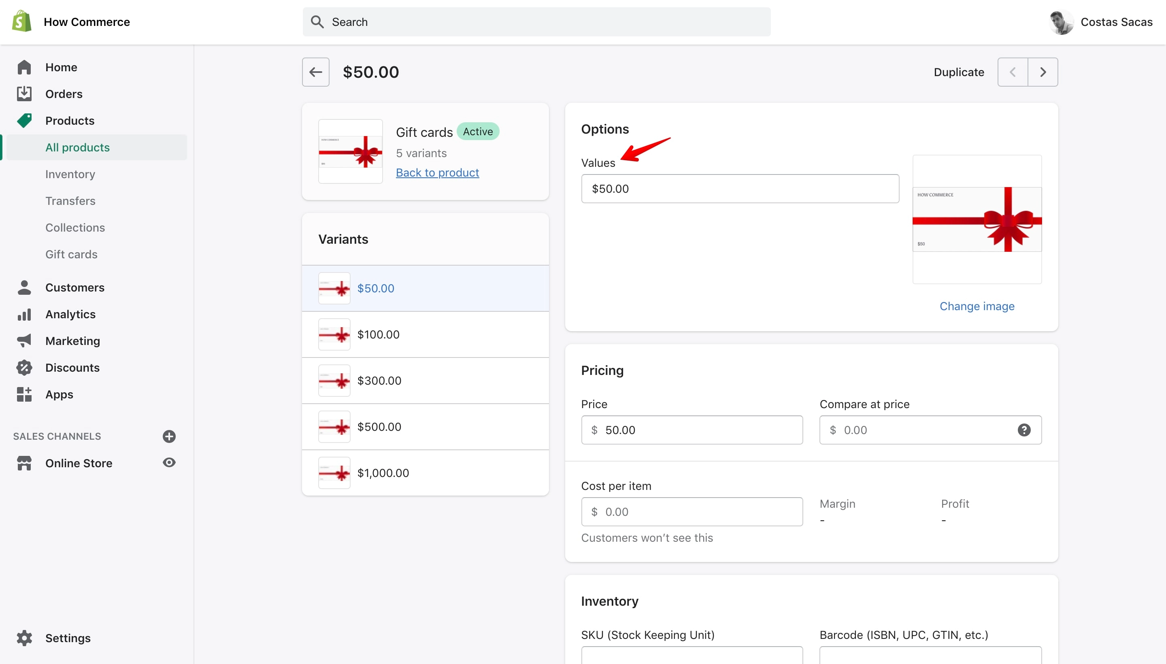Click the Duplicate button
This screenshot has width=1166, height=664.
tap(959, 72)
